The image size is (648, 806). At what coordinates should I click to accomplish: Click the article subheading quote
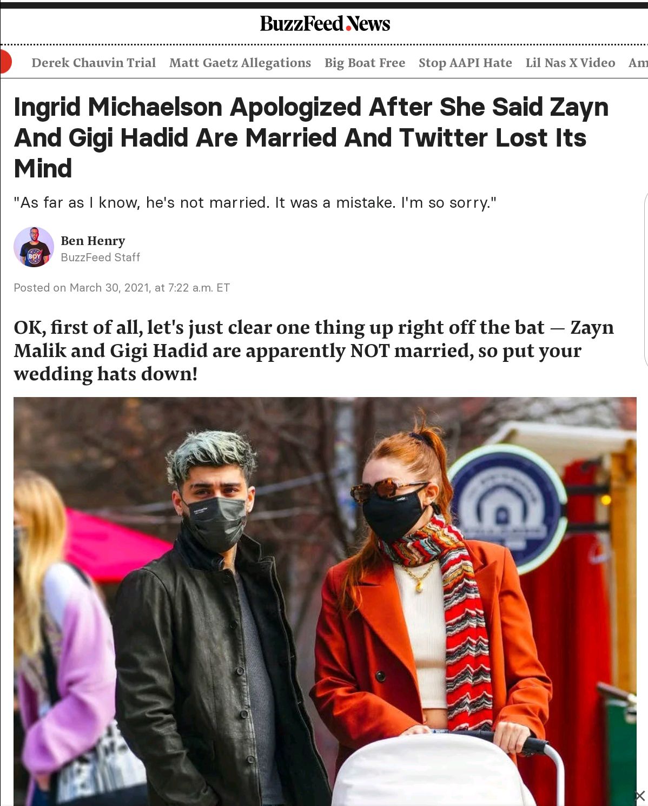click(255, 203)
